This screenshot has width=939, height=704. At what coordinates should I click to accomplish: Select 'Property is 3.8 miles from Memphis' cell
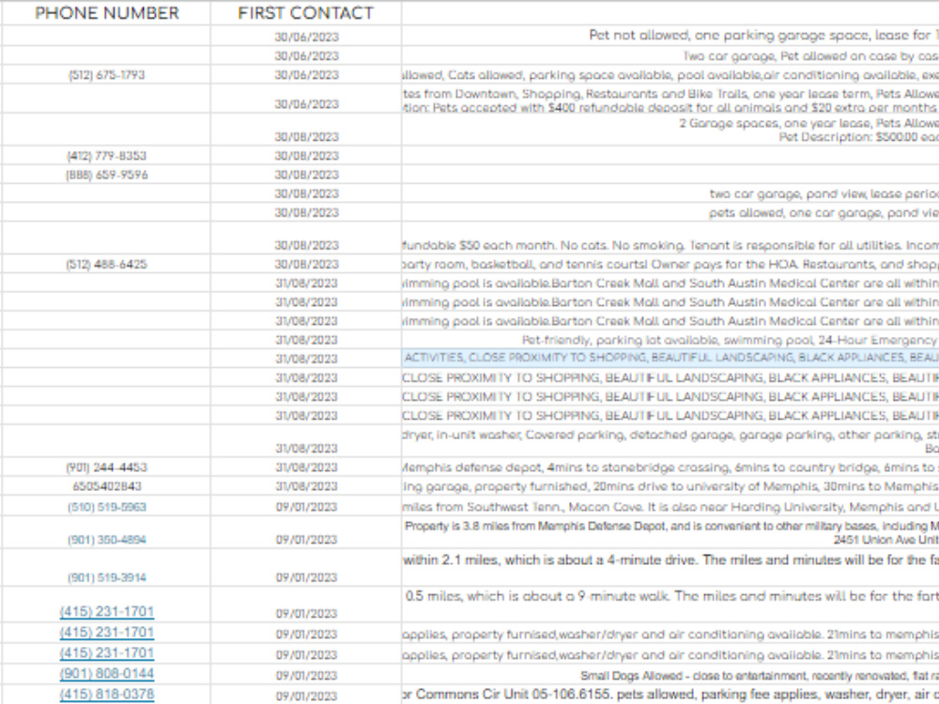pyautogui.click(x=670, y=532)
